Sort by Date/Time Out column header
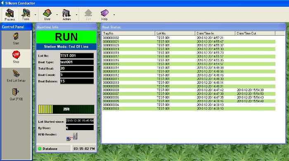 tap(255, 33)
